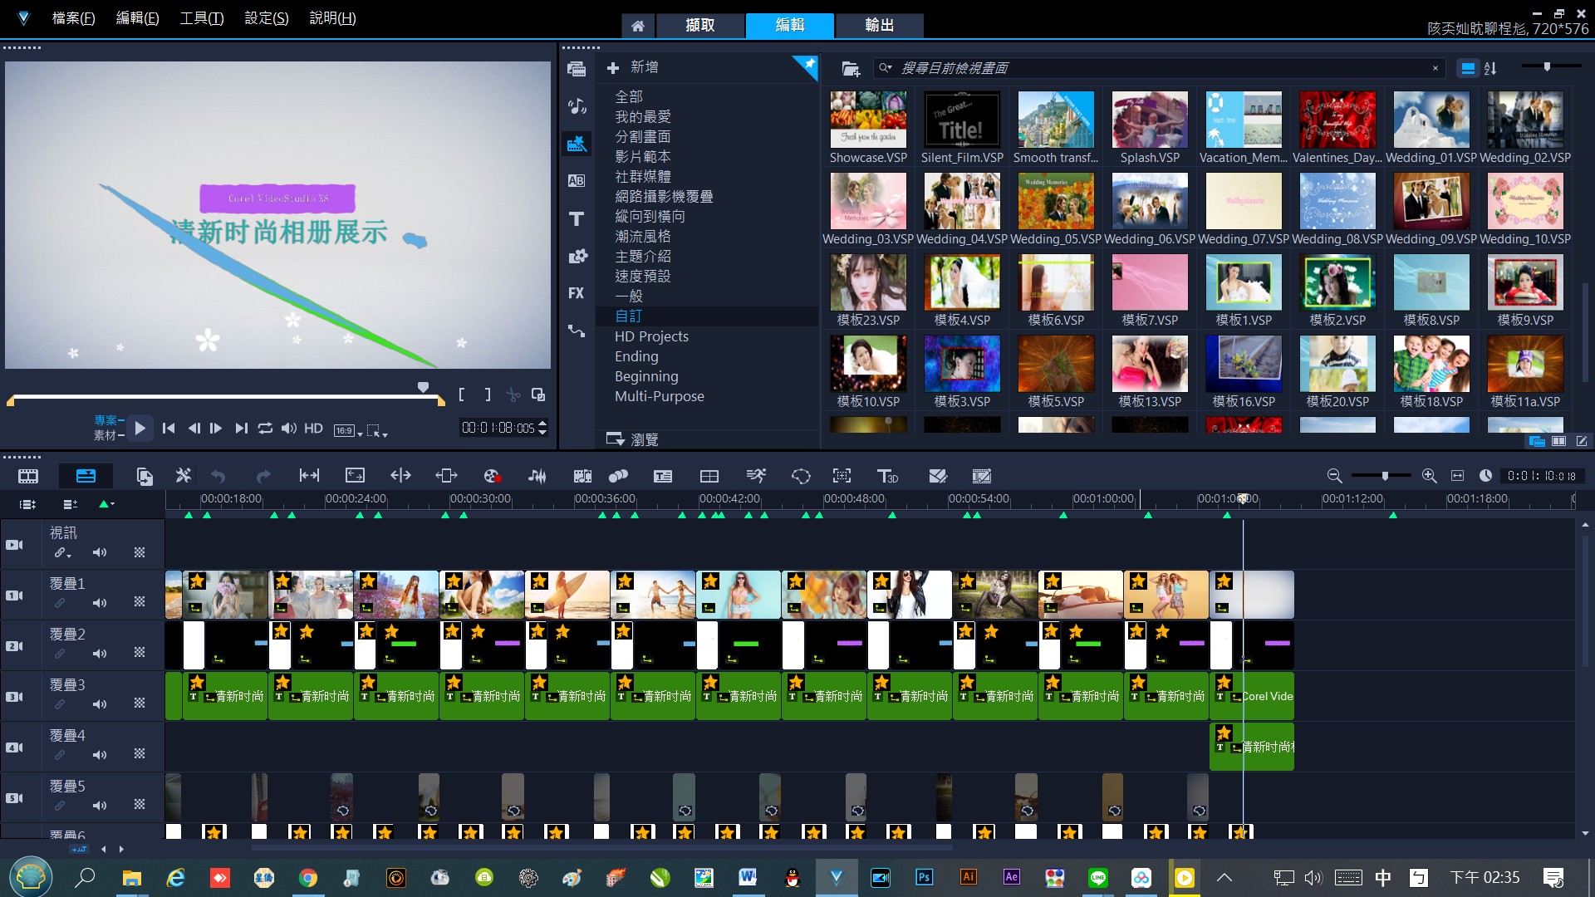Open the Sound Mixer icon
This screenshot has height=897, width=1595.
point(537,476)
